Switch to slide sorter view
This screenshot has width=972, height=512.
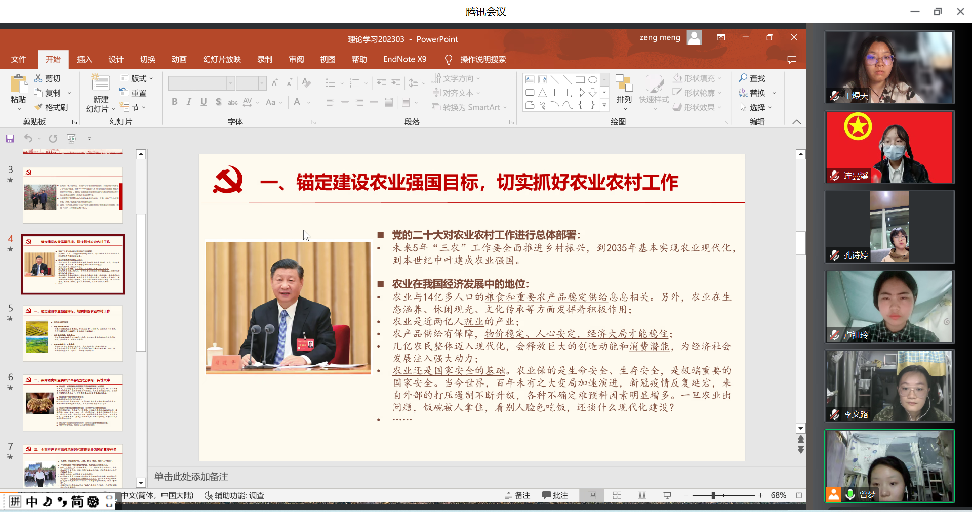click(x=617, y=495)
